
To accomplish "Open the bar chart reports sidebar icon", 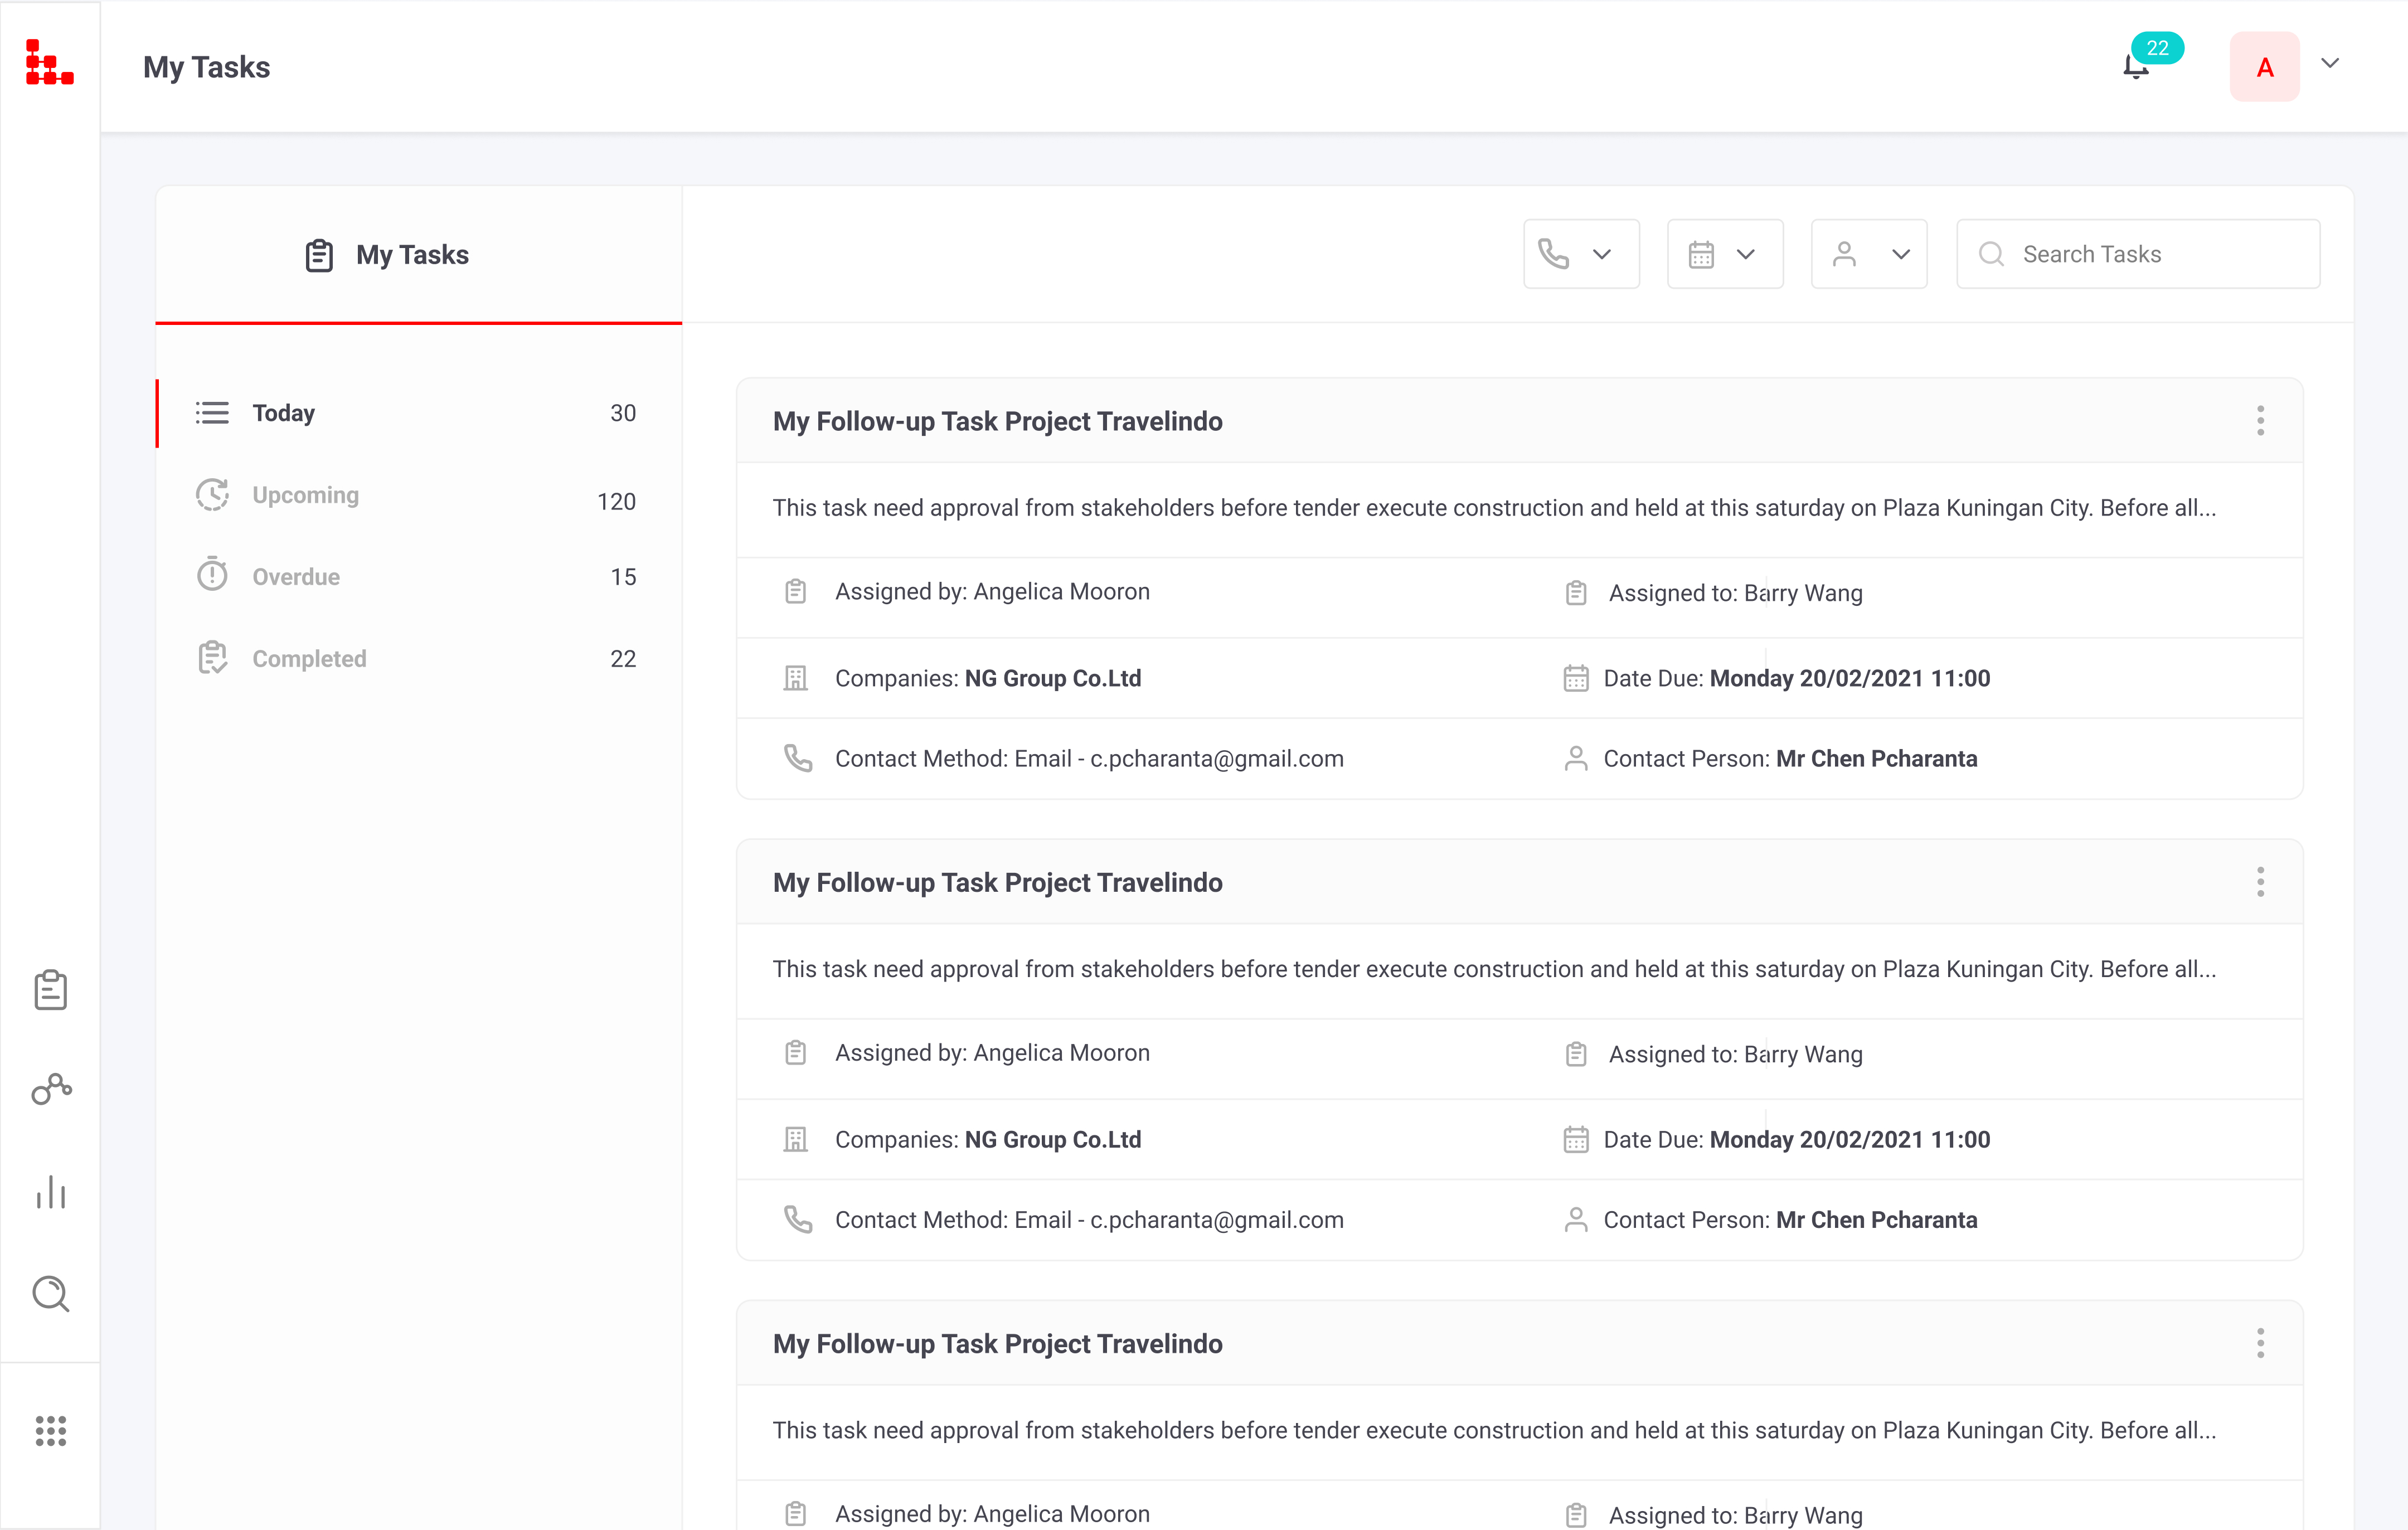I will click(x=50, y=1192).
